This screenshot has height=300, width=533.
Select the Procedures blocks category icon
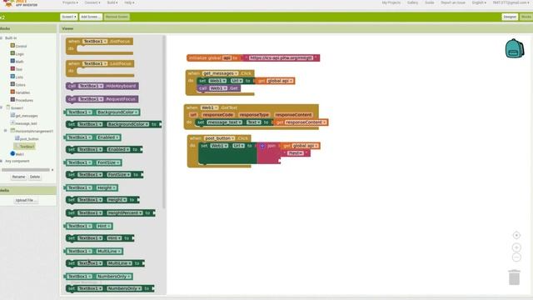pos(12,100)
